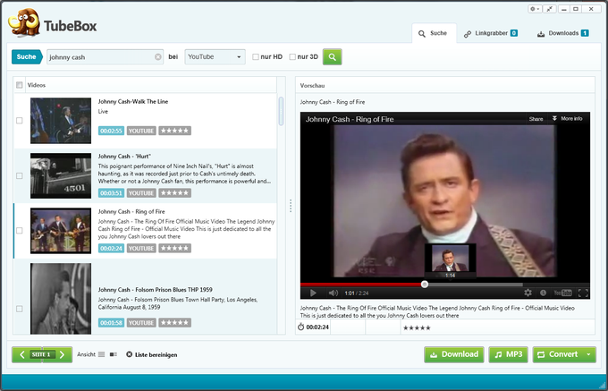Open the YouTube source dropdown
The height and width of the screenshot is (391, 608).
pos(215,57)
